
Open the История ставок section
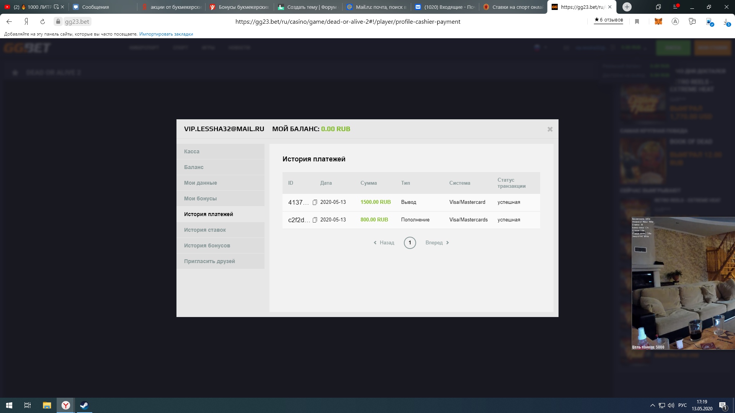[205, 230]
